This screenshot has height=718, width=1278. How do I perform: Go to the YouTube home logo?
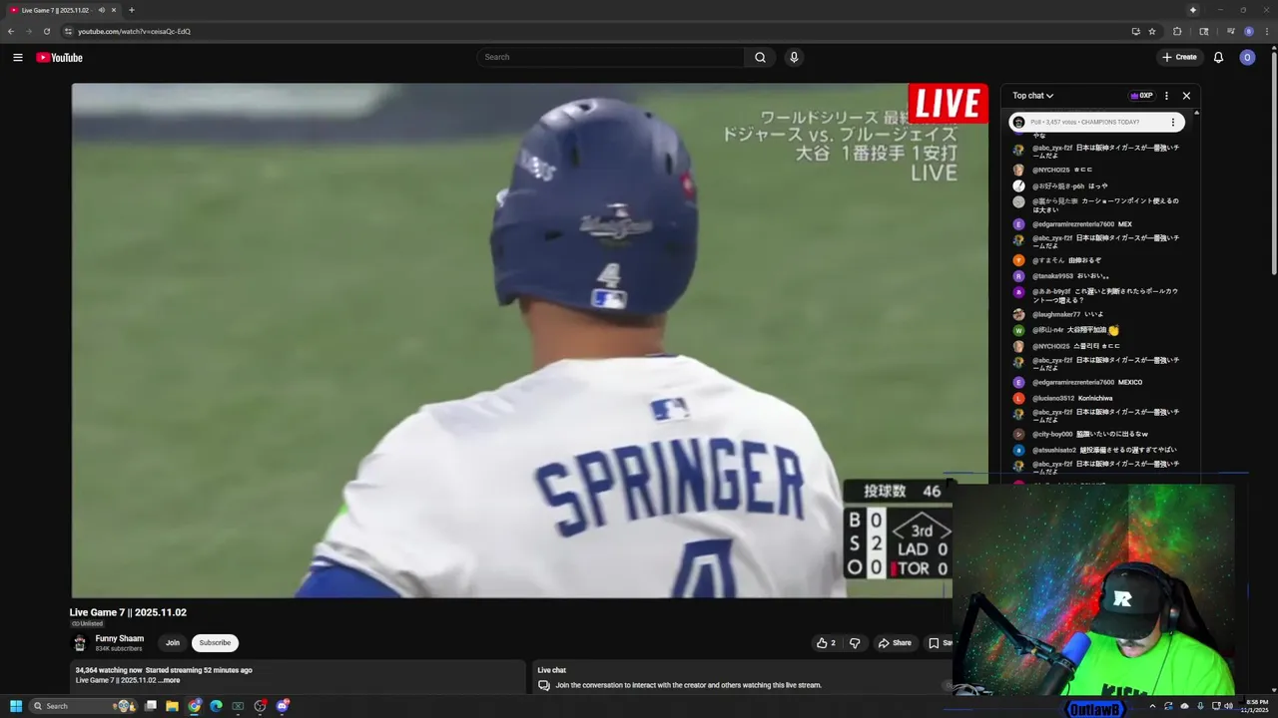(x=59, y=57)
